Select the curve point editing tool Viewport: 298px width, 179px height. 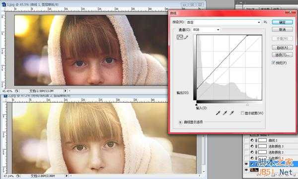click(180, 37)
